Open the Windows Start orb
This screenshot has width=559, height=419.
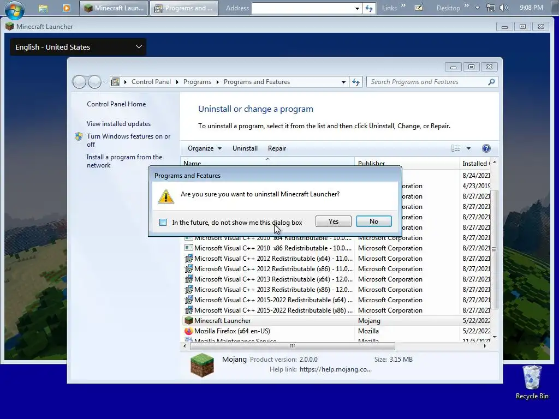point(15,9)
